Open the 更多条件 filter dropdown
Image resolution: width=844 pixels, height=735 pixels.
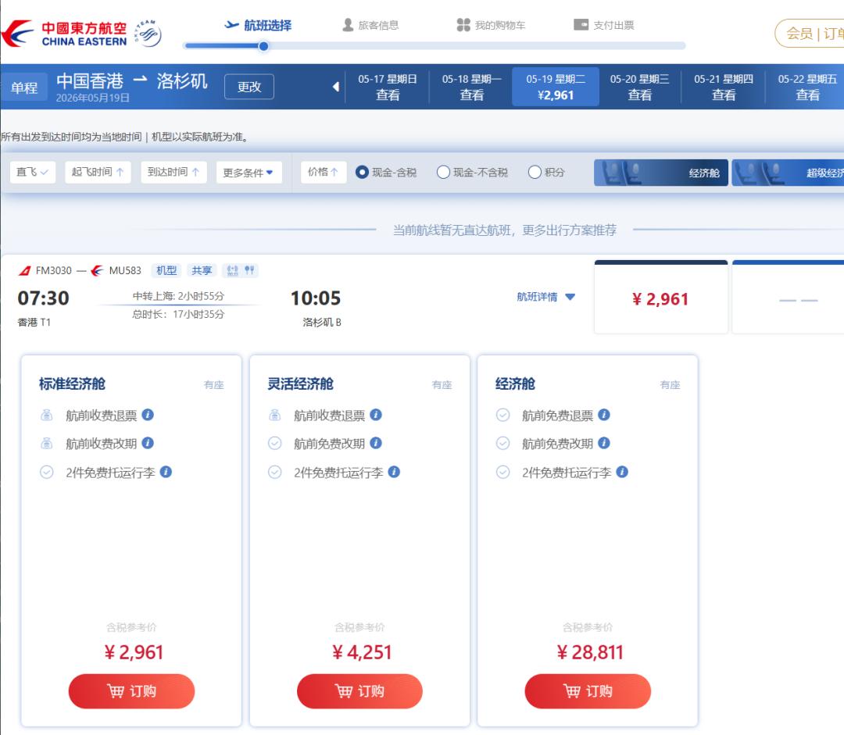point(249,173)
